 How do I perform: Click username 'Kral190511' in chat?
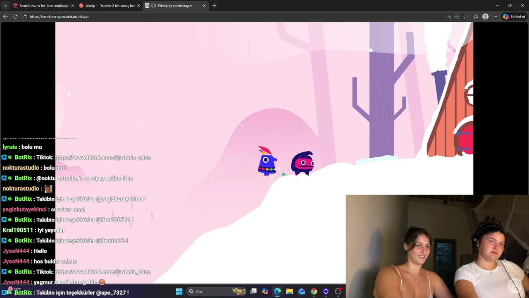17,230
